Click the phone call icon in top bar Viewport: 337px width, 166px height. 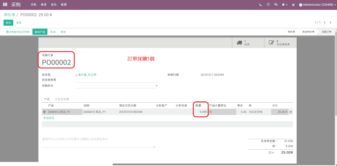(x=261, y=5)
